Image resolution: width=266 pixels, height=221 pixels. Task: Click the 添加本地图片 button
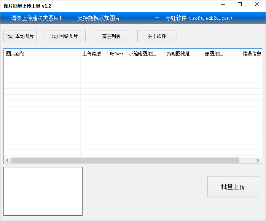click(20, 36)
